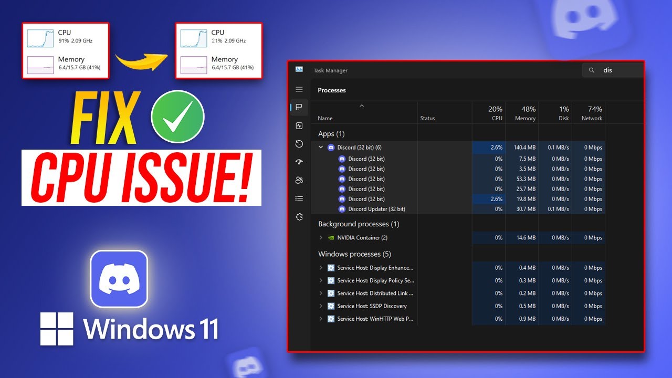
Task: Click the '30.7 MB' memory cell of Discord Updater
Action: [x=522, y=209]
